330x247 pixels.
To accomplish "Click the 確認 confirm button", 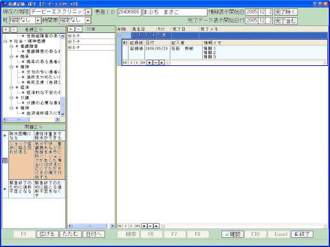I will point(233,234).
